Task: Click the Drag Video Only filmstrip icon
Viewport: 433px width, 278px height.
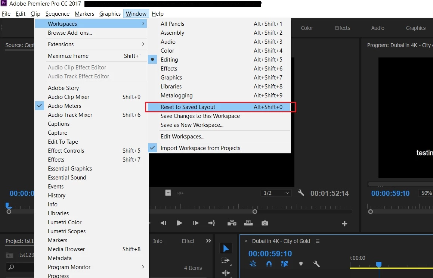Action: pyautogui.click(x=168, y=193)
